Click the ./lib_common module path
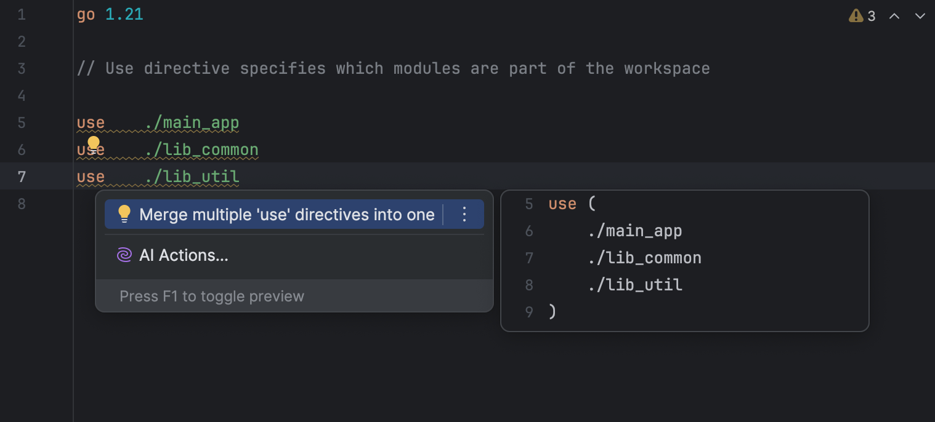 pos(202,149)
